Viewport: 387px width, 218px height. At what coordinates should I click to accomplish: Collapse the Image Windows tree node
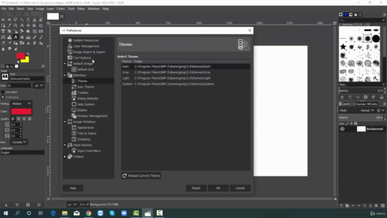click(x=65, y=122)
